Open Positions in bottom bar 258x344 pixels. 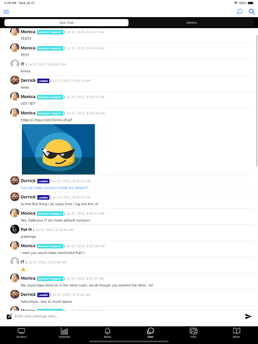click(x=64, y=333)
